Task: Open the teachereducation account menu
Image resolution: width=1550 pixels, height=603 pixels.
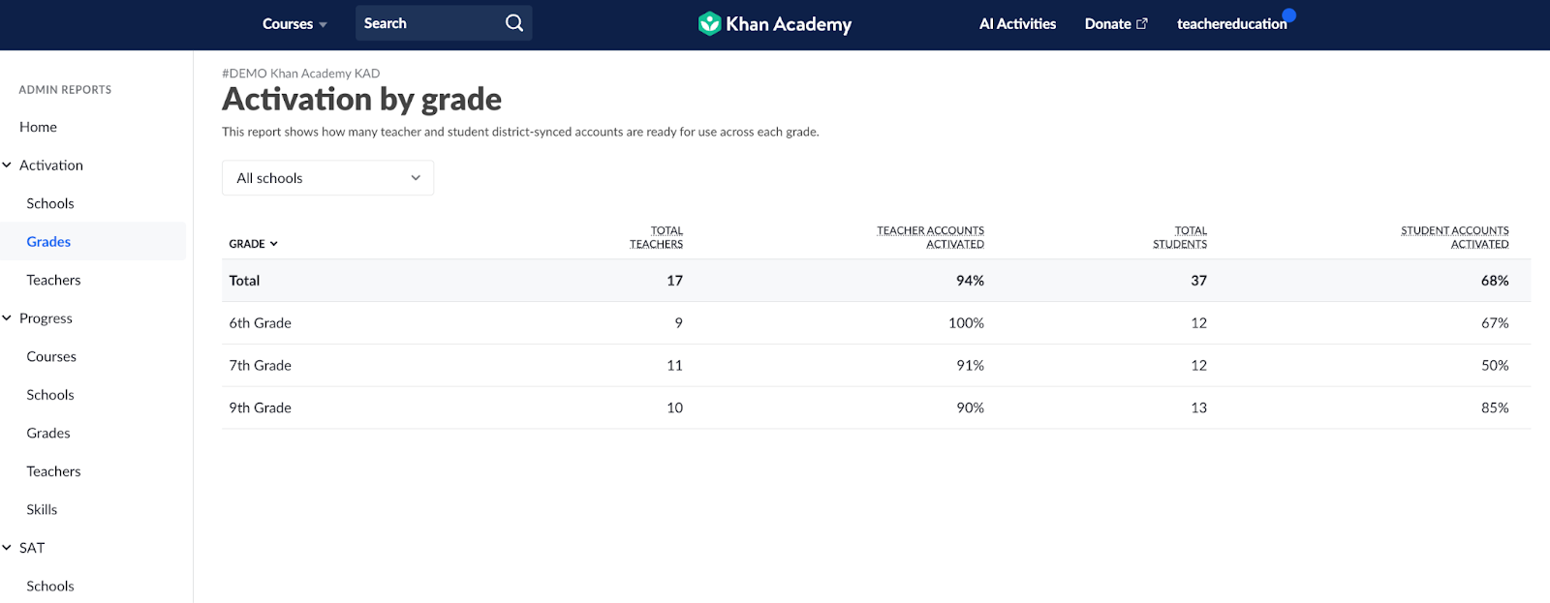Action: pos(1230,23)
